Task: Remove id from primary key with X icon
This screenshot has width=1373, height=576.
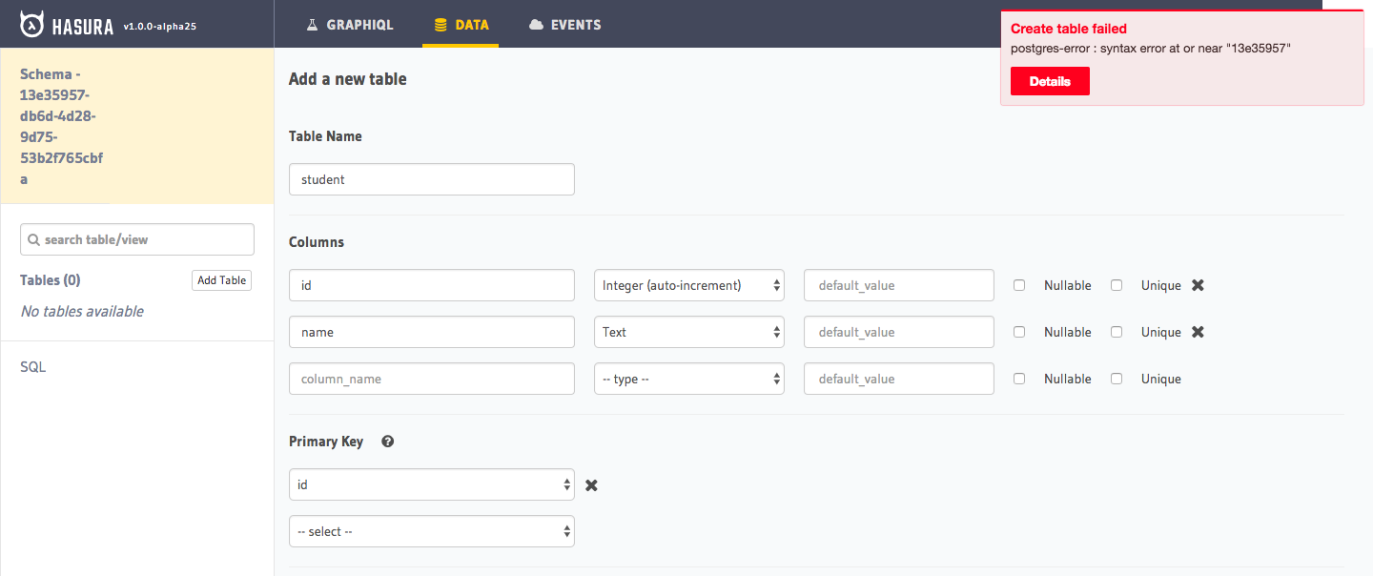Action: coord(591,484)
